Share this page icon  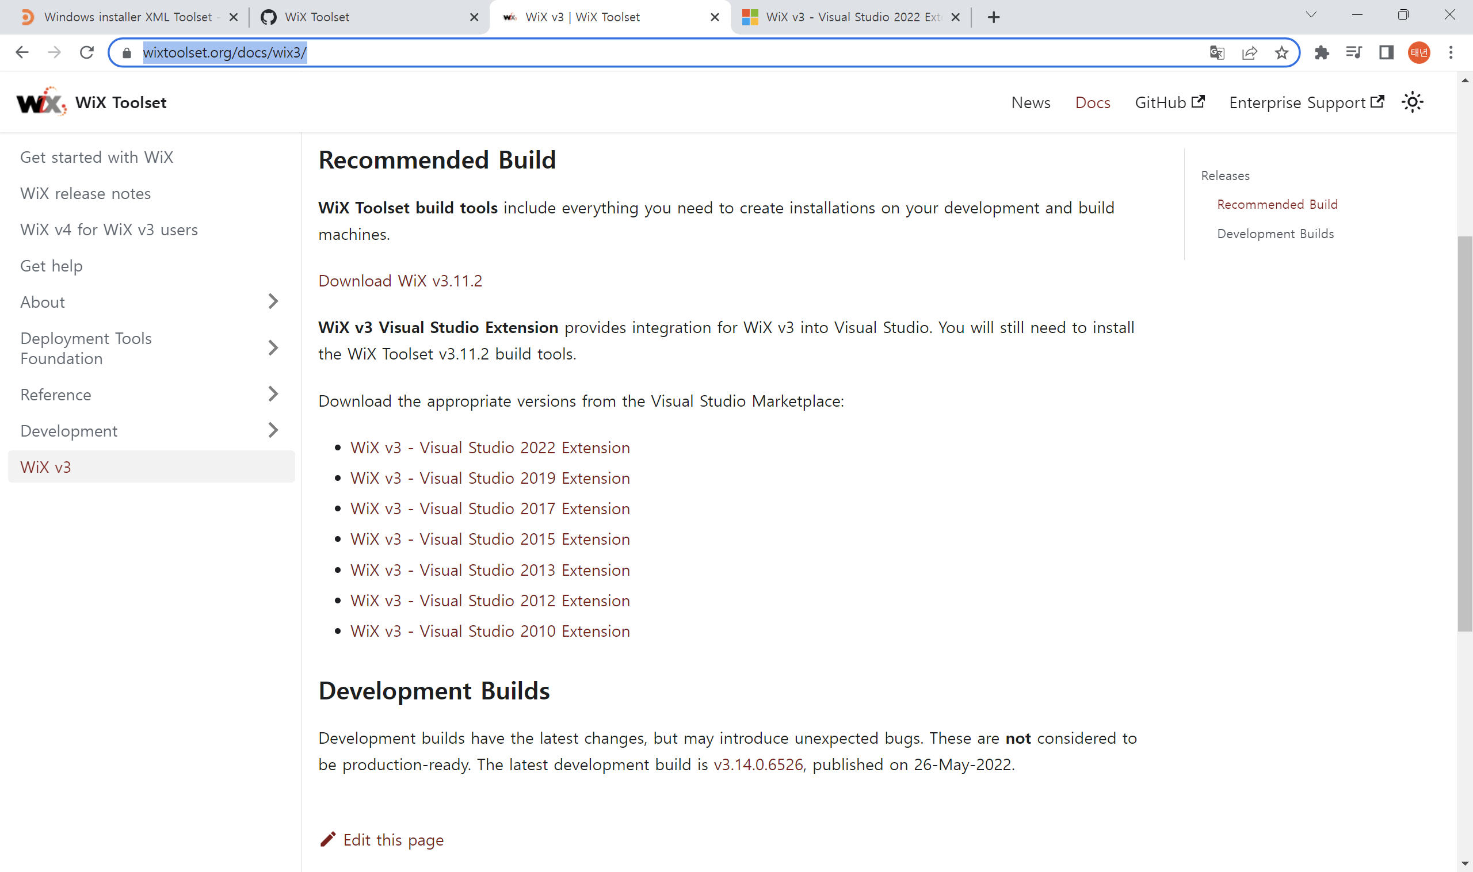point(1249,53)
